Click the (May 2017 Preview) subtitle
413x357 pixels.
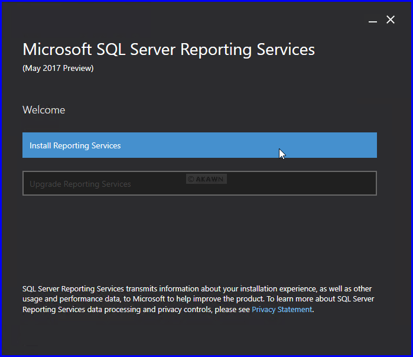58,68
